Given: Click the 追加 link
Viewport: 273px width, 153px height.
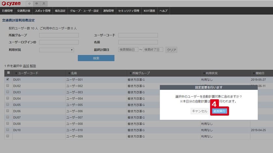Looking at the screenshot, I should tap(26, 66).
